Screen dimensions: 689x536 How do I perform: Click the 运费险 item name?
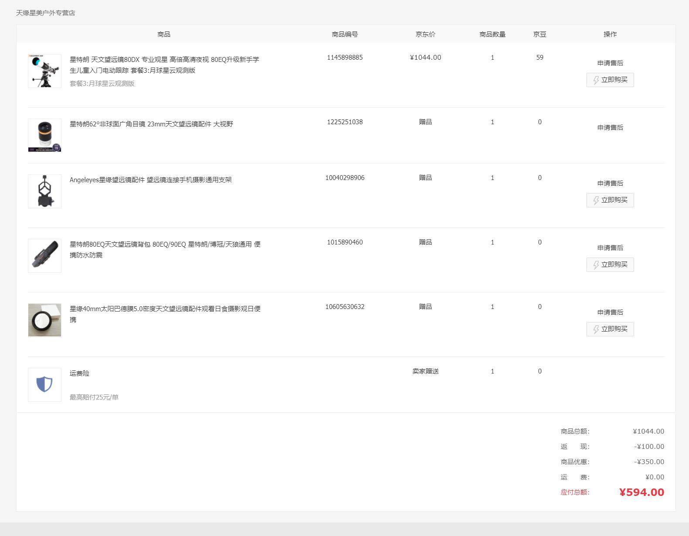[79, 373]
